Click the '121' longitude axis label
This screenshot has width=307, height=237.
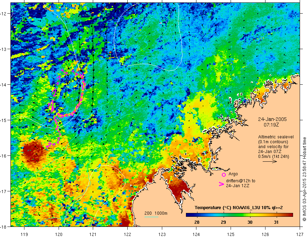(x=93, y=234)
